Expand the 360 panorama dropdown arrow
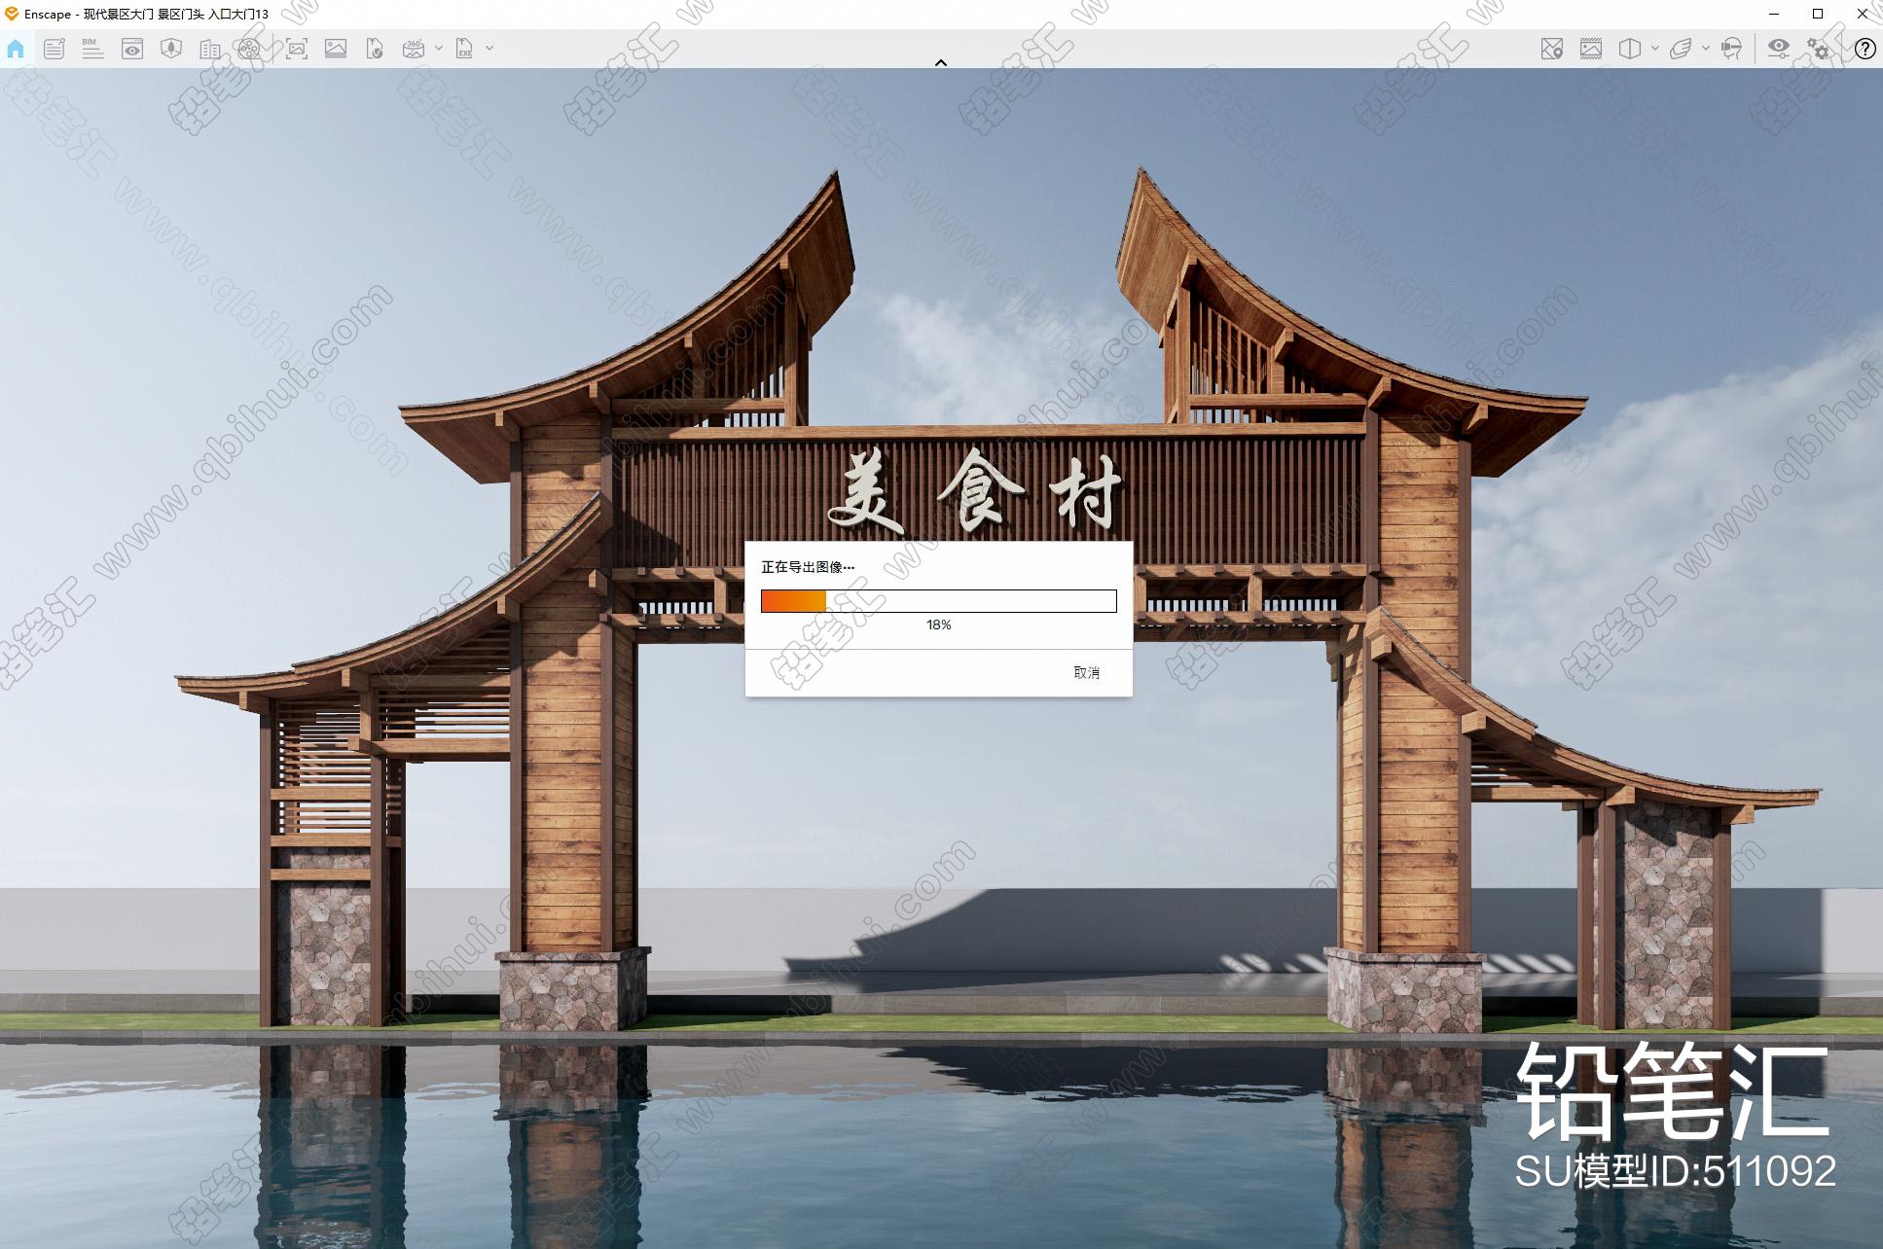Screen dimensions: 1883x1249 point(439,48)
